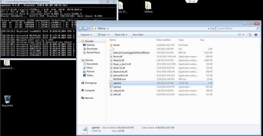Select the zlib1.dll file icon

pos(111,94)
